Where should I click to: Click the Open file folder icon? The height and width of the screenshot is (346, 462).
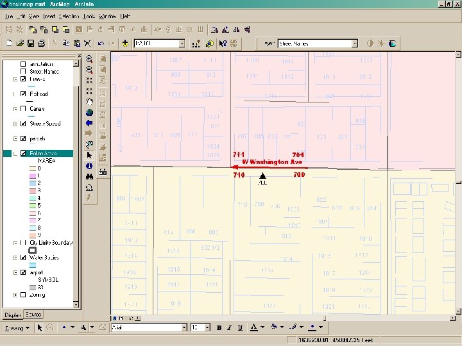20,44
